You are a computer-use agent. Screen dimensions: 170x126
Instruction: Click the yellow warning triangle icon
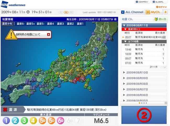[x=11, y=35]
